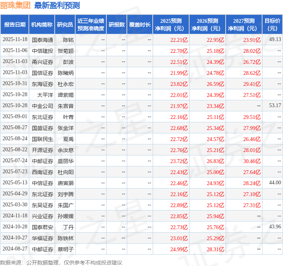
Task: Click the 2024-10-28 report date cell
Action: pyautogui.click(x=15, y=227)
